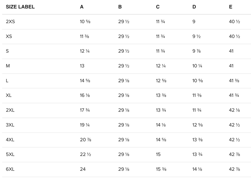Select the 16 ⅛ value for XL
The image size is (251, 182).
coord(85,96)
